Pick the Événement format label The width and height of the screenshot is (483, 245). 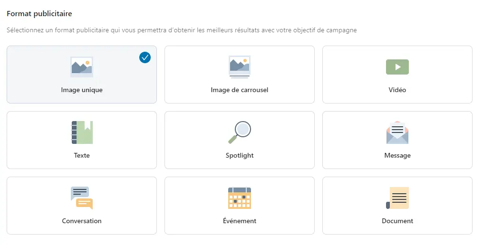(x=240, y=221)
